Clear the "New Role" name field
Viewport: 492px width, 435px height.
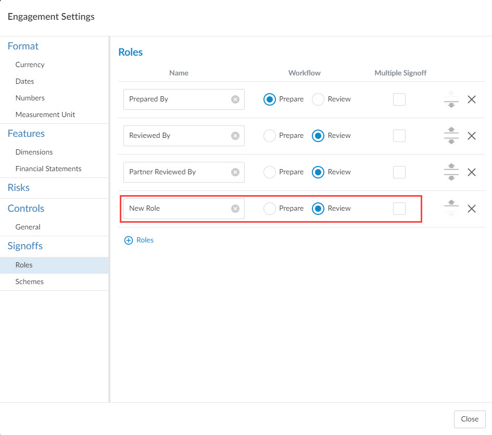pyautogui.click(x=235, y=208)
